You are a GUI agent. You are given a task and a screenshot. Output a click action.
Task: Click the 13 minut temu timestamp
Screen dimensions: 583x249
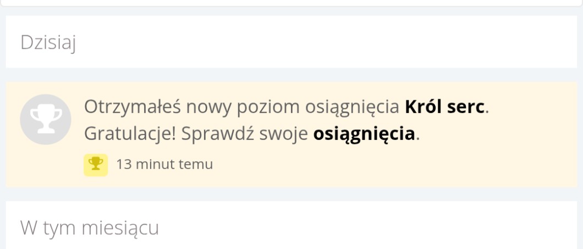point(164,164)
